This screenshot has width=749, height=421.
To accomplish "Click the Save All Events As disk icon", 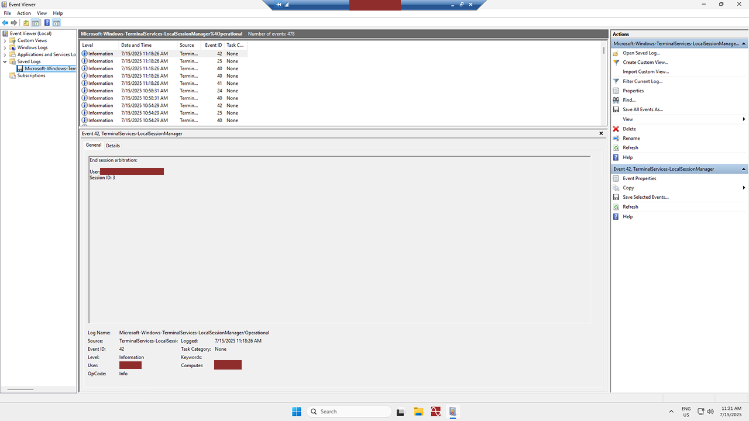I will (x=616, y=109).
